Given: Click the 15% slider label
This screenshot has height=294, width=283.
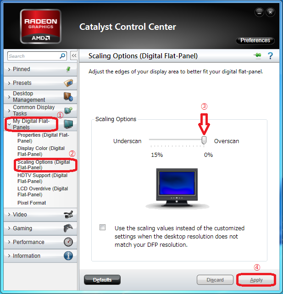Looking at the screenshot, I should (157, 155).
